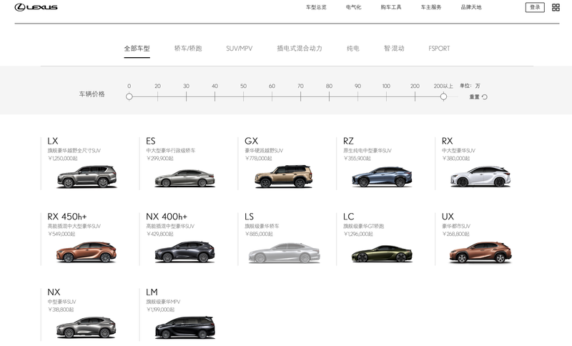Open the LX car thumbnail
Screen dimensions: 572x346
click(x=87, y=177)
